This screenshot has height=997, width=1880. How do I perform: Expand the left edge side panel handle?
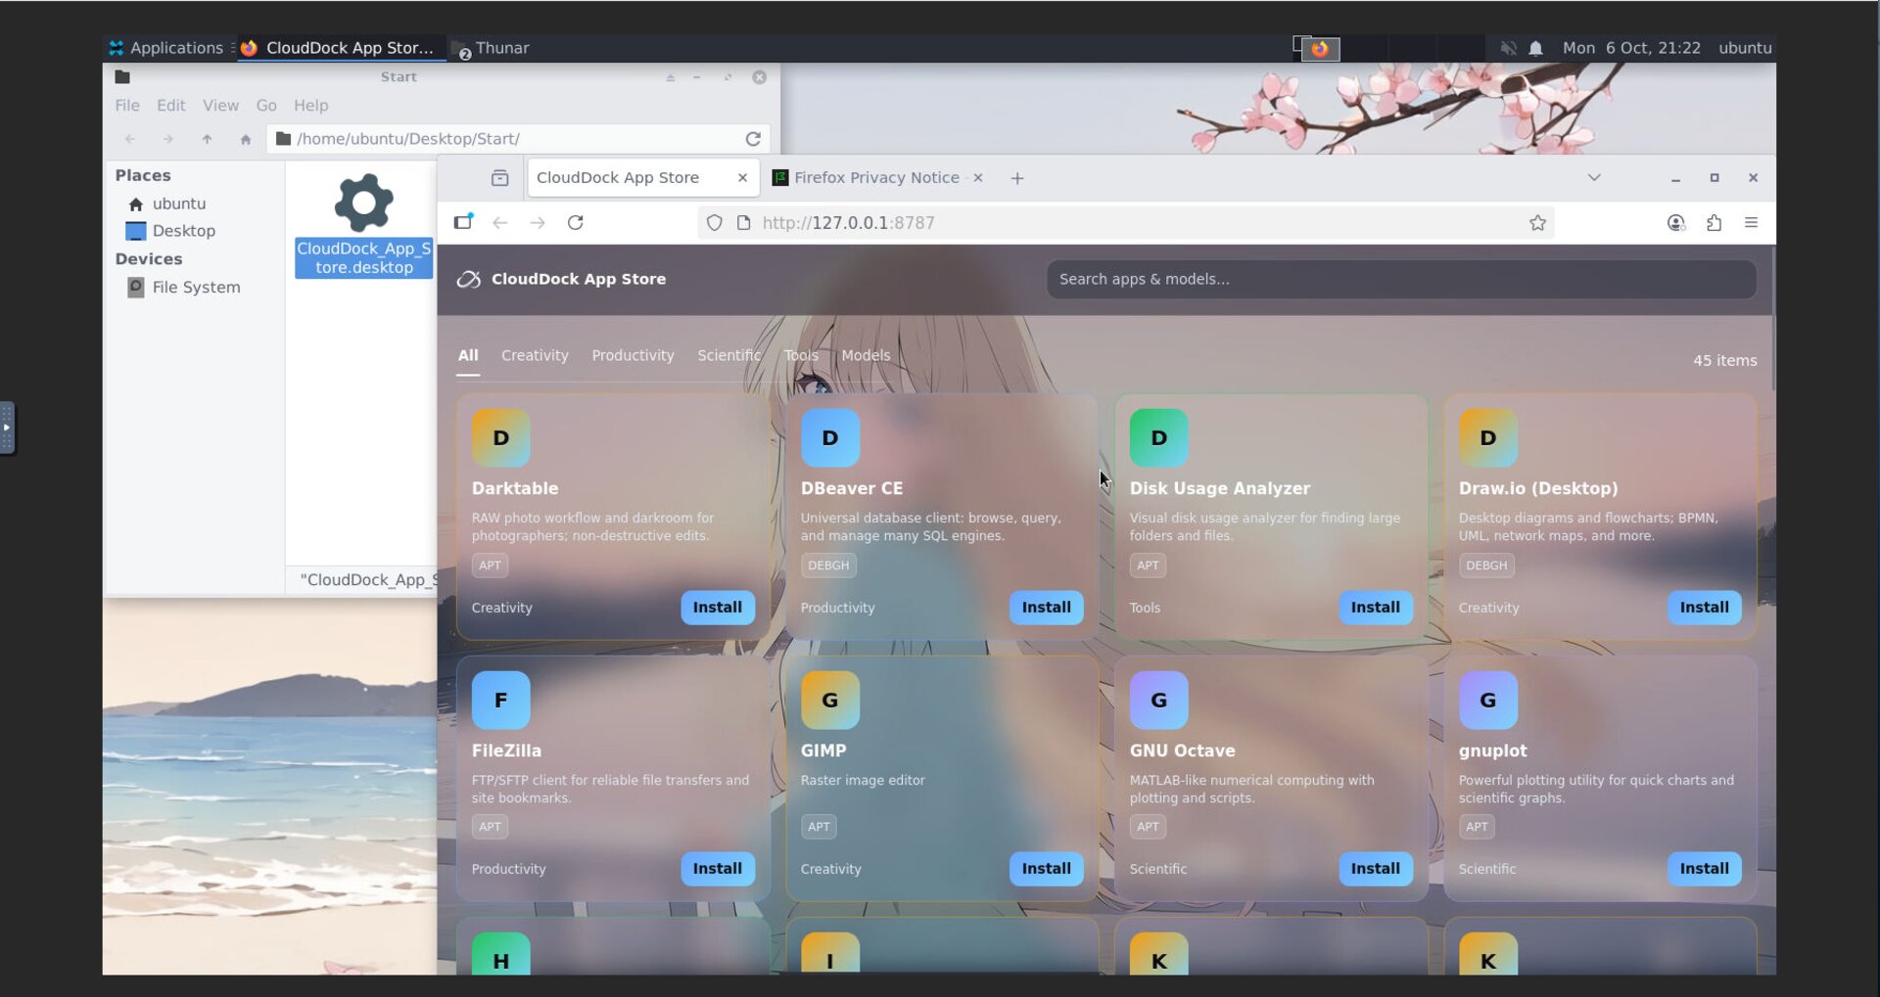pyautogui.click(x=7, y=428)
